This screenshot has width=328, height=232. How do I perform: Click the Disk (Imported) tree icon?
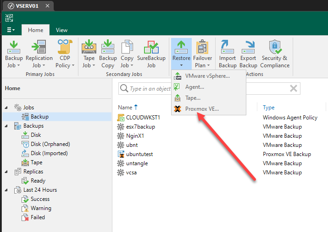pos(25,153)
